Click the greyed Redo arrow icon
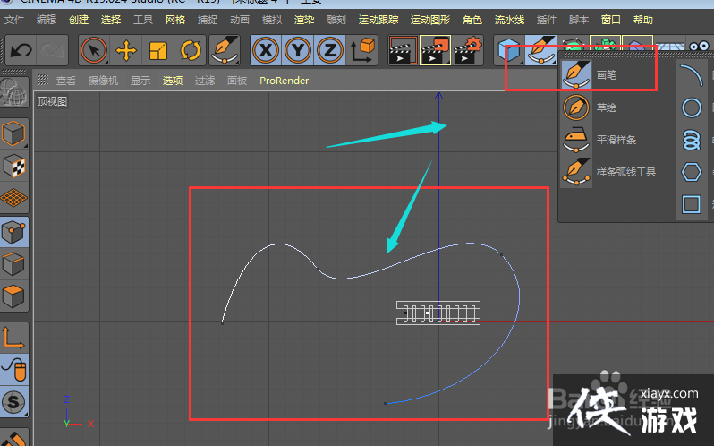 coord(52,50)
